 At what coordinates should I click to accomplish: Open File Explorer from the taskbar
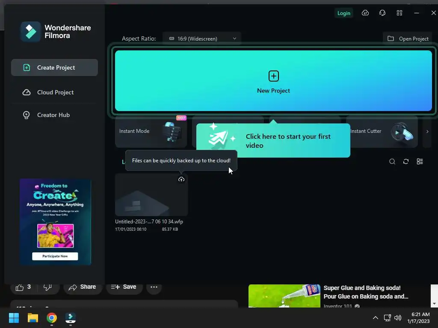pos(33,318)
